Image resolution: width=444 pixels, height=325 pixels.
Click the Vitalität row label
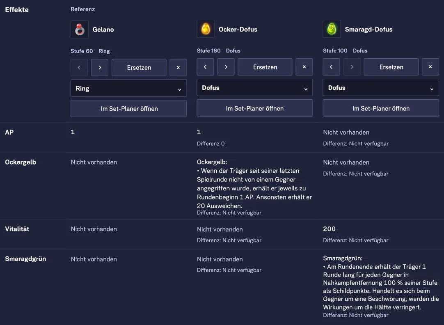[17, 229]
